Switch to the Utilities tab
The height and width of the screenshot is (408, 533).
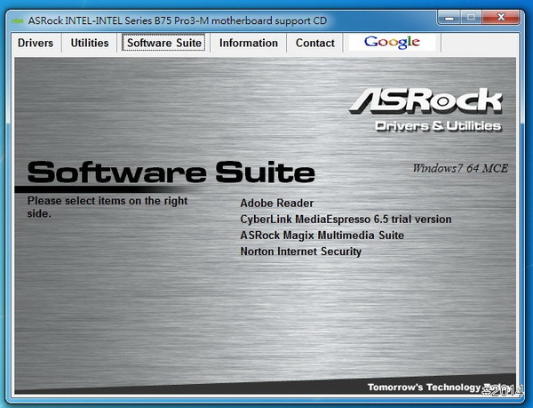click(x=90, y=43)
